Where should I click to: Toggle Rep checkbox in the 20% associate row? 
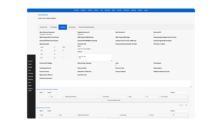coord(63,58)
